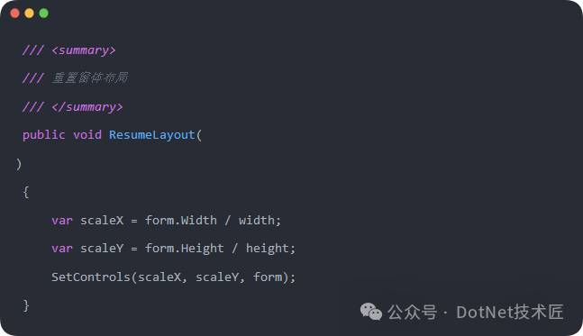Click the Chinese comment line 重置窗体布局

pos(90,77)
